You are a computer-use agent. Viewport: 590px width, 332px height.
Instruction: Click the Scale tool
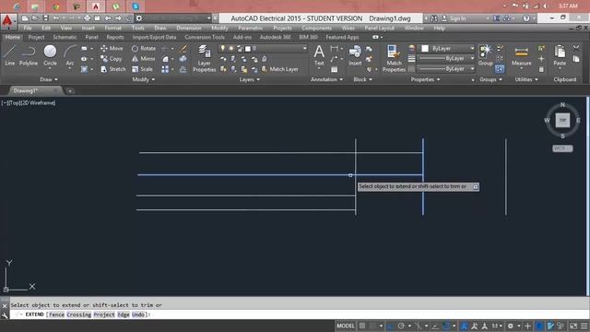point(142,69)
